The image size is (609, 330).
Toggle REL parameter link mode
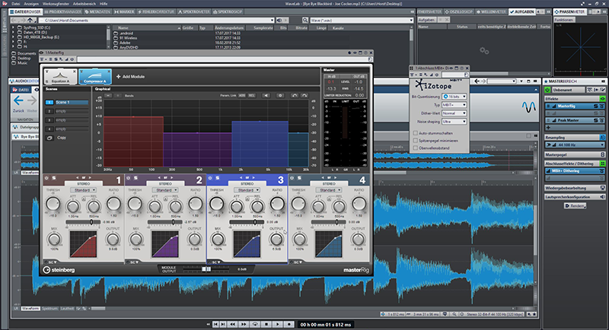pyautogui.click(x=251, y=95)
